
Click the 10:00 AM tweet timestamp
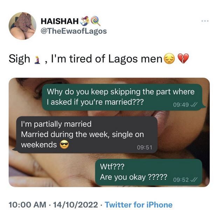[27, 205]
